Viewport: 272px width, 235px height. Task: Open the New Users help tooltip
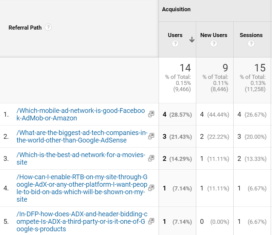pos(214,44)
